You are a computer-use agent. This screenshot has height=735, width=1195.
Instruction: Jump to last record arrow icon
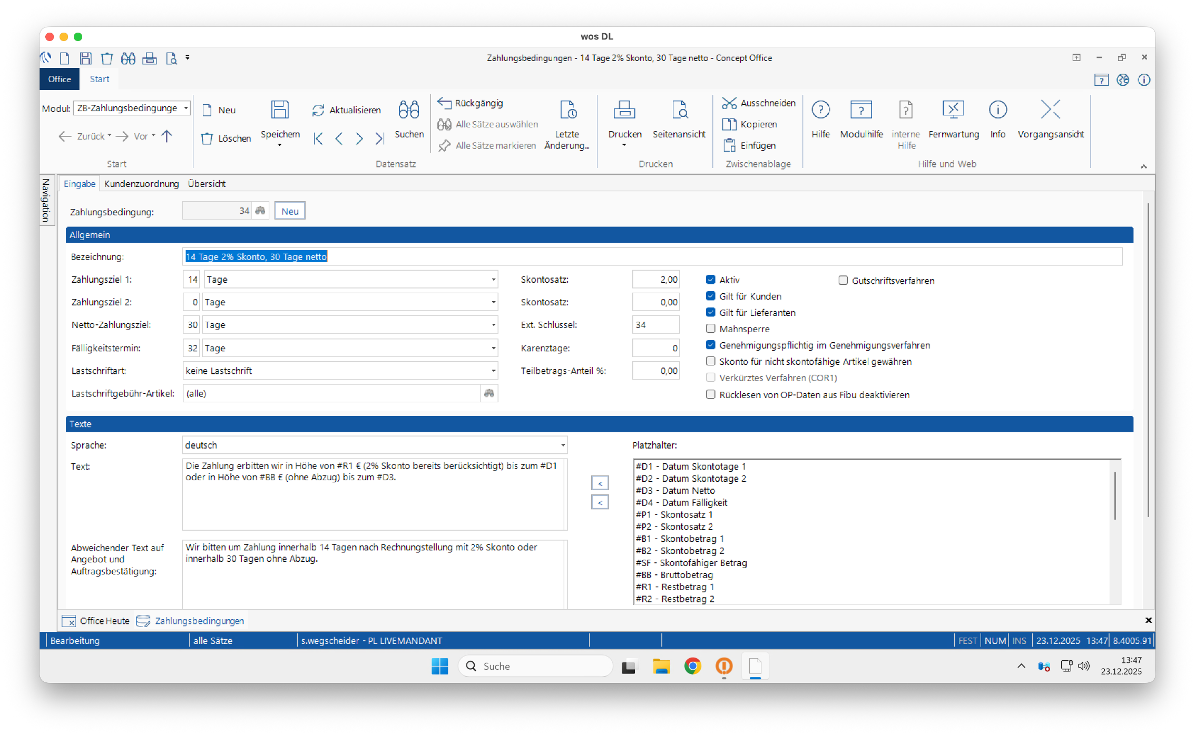pyautogui.click(x=379, y=138)
